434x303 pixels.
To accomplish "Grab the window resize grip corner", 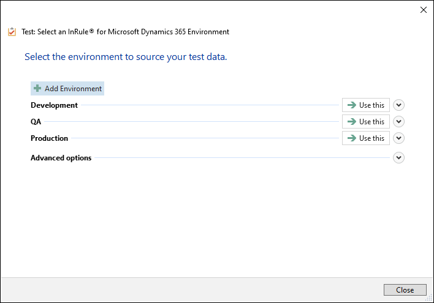I will point(428,298).
